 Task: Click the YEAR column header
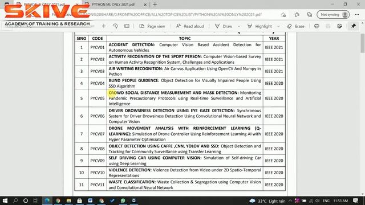tap(274, 39)
